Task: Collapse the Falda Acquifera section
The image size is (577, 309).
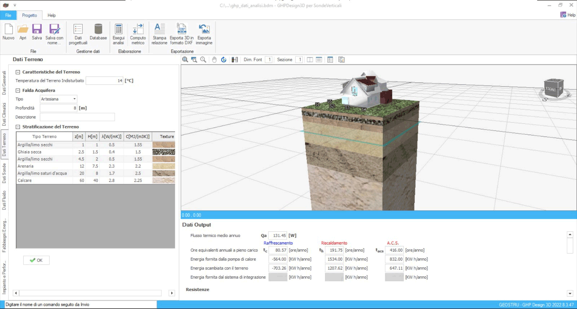Action: [x=18, y=90]
